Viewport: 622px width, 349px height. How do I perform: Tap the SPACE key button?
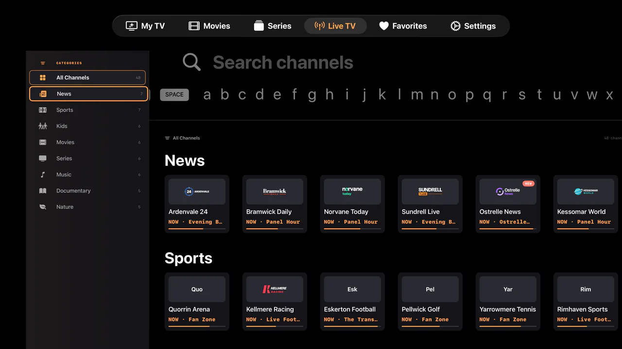pos(174,95)
